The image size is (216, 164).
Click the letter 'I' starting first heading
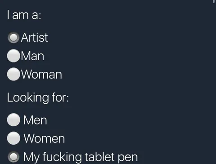click(8, 15)
